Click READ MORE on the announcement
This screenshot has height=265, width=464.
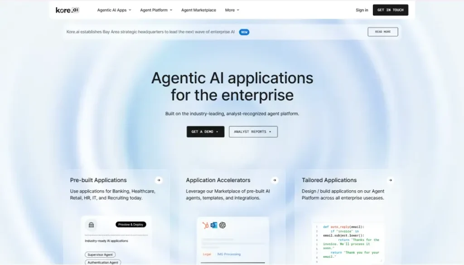point(383,32)
